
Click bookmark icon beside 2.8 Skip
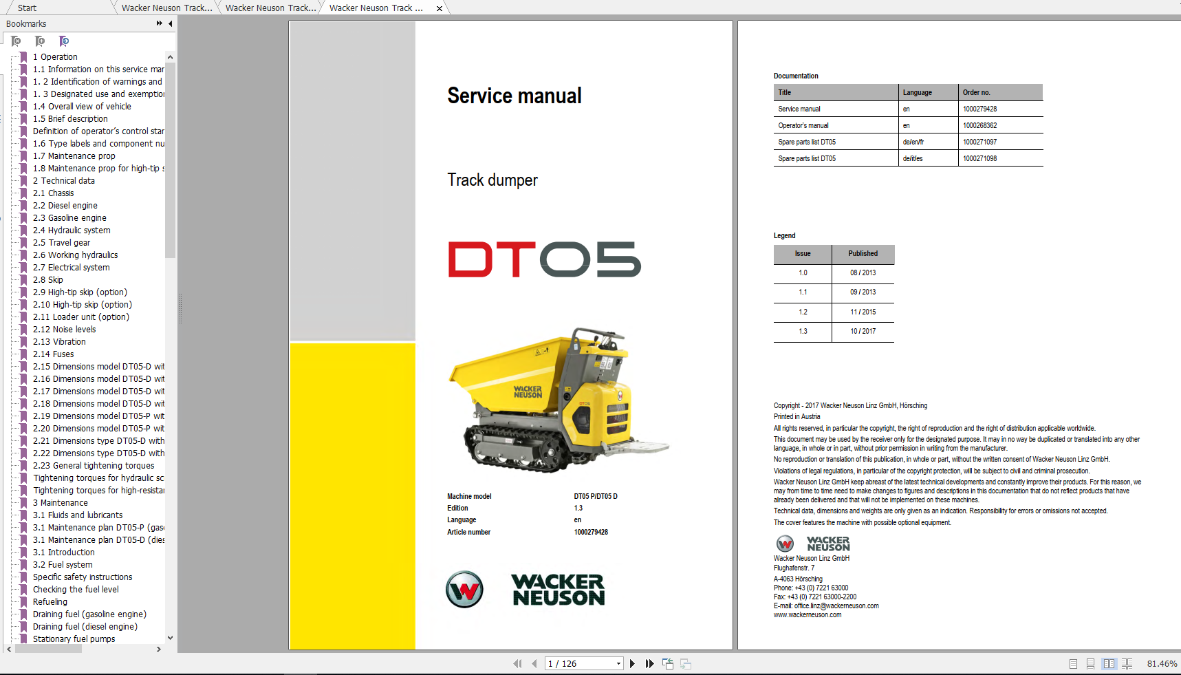coord(23,280)
